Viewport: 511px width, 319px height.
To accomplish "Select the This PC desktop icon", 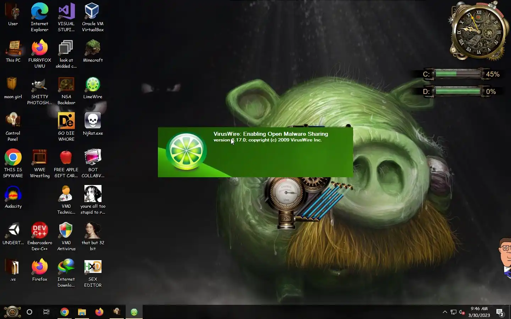I will coord(13,51).
